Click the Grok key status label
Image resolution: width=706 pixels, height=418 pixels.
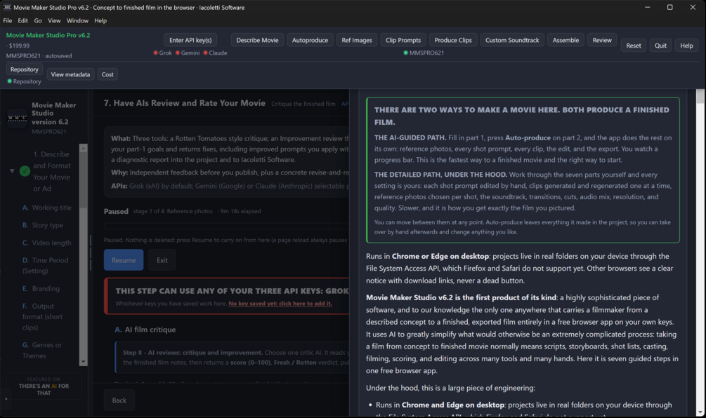[x=166, y=53]
